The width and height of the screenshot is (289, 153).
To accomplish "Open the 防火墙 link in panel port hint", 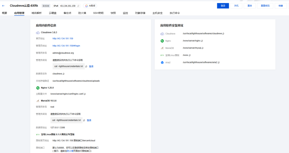I will point(70,151).
